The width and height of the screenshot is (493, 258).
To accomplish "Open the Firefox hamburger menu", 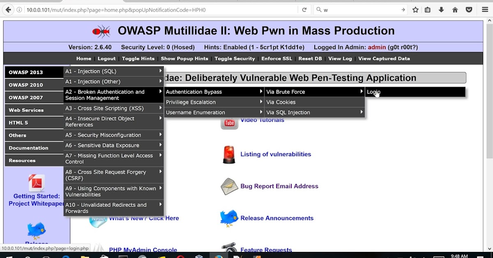I will [x=485, y=10].
